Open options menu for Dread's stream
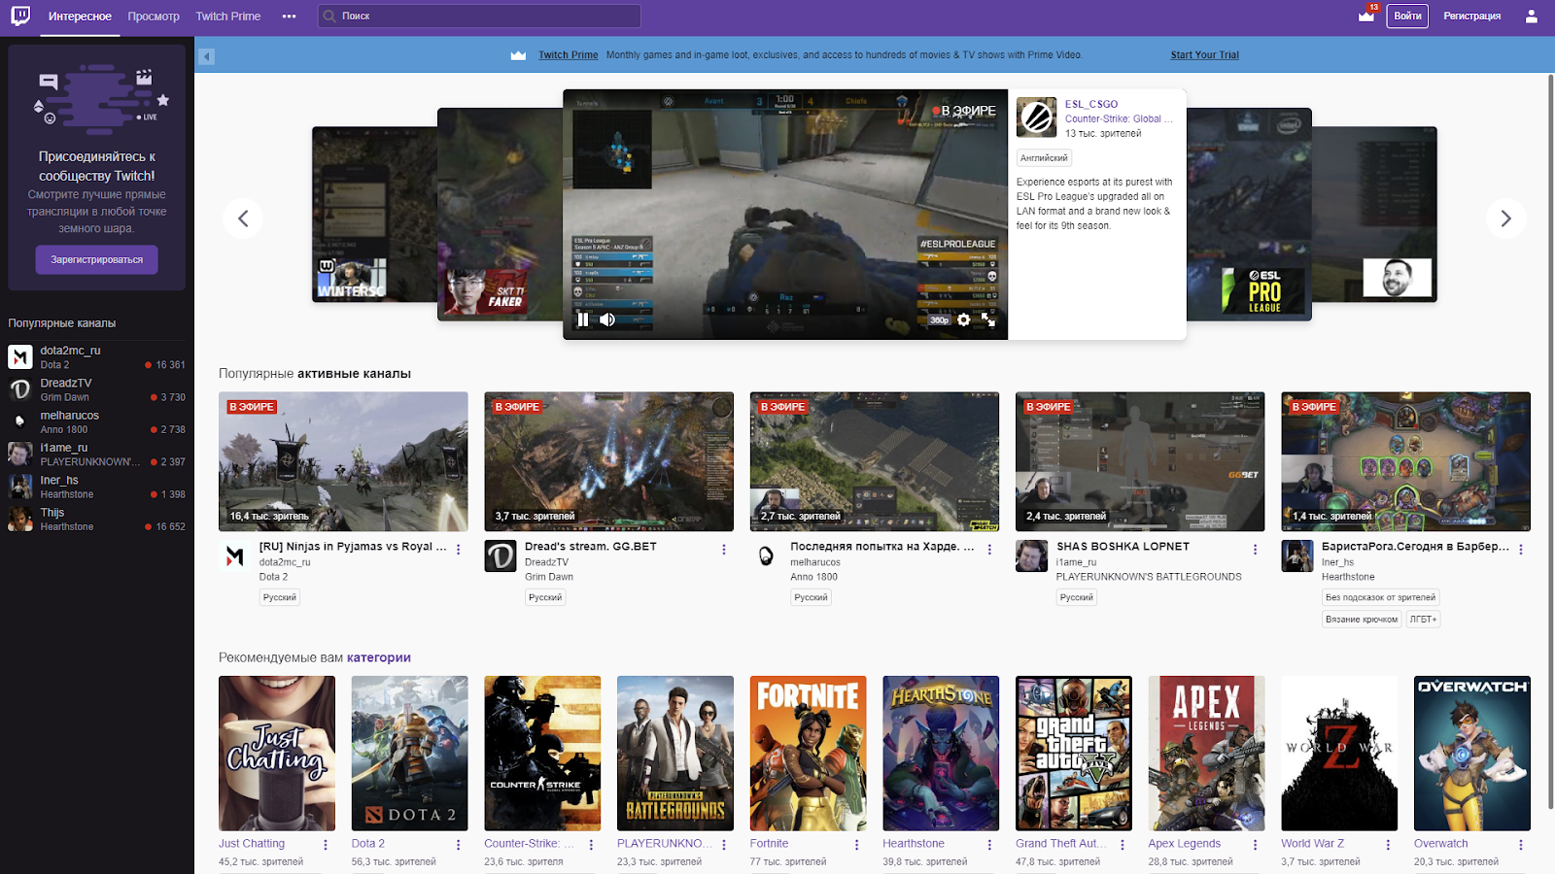The height and width of the screenshot is (874, 1555). [x=724, y=550]
